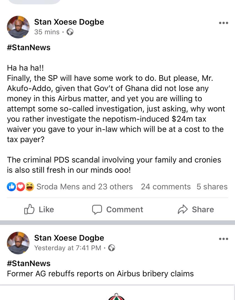Tap the Comment speech bubble icon
Screen dimensions: 235x300
coord(97,209)
